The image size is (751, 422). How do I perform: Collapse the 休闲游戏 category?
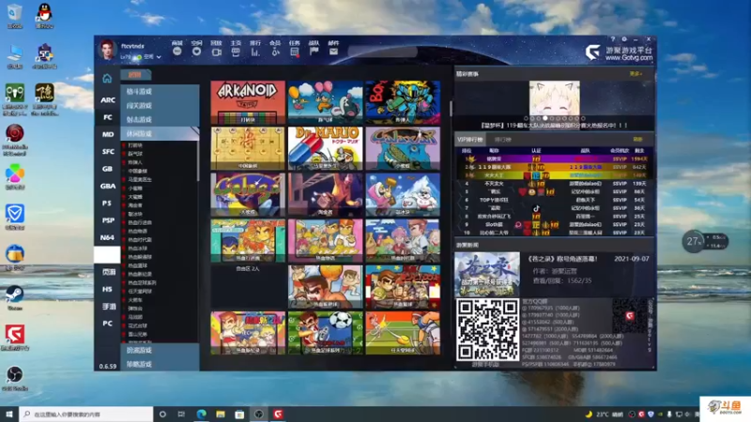pos(160,133)
